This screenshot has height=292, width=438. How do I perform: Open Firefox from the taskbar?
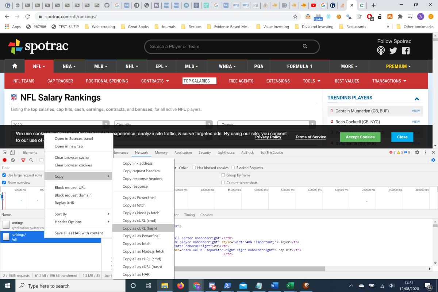click(180, 285)
